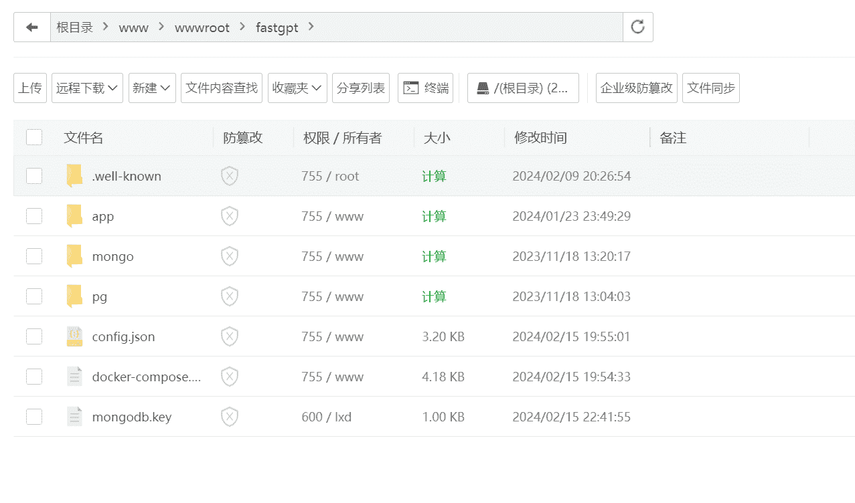Calculate size of app folder via 计算

[434, 216]
